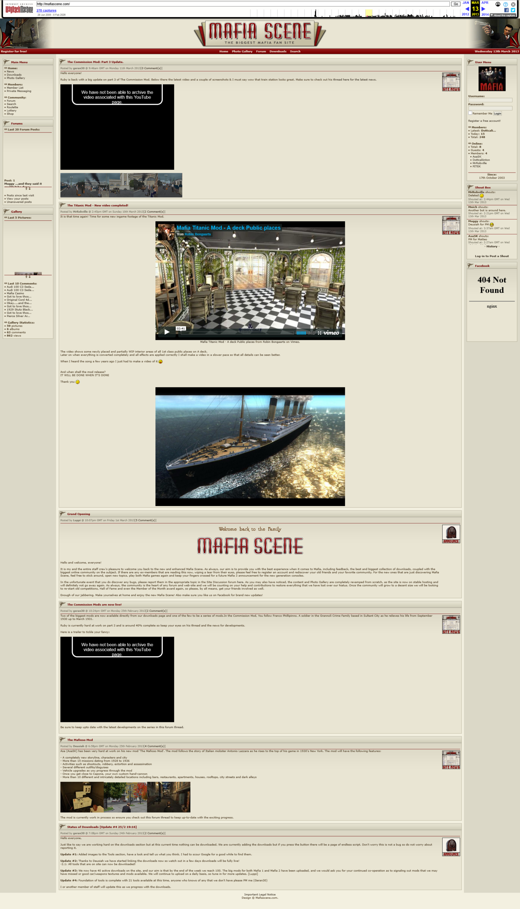The height and width of the screenshot is (909, 520).
Task: Open Important Legal Notice link in footer
Action: coord(260,894)
